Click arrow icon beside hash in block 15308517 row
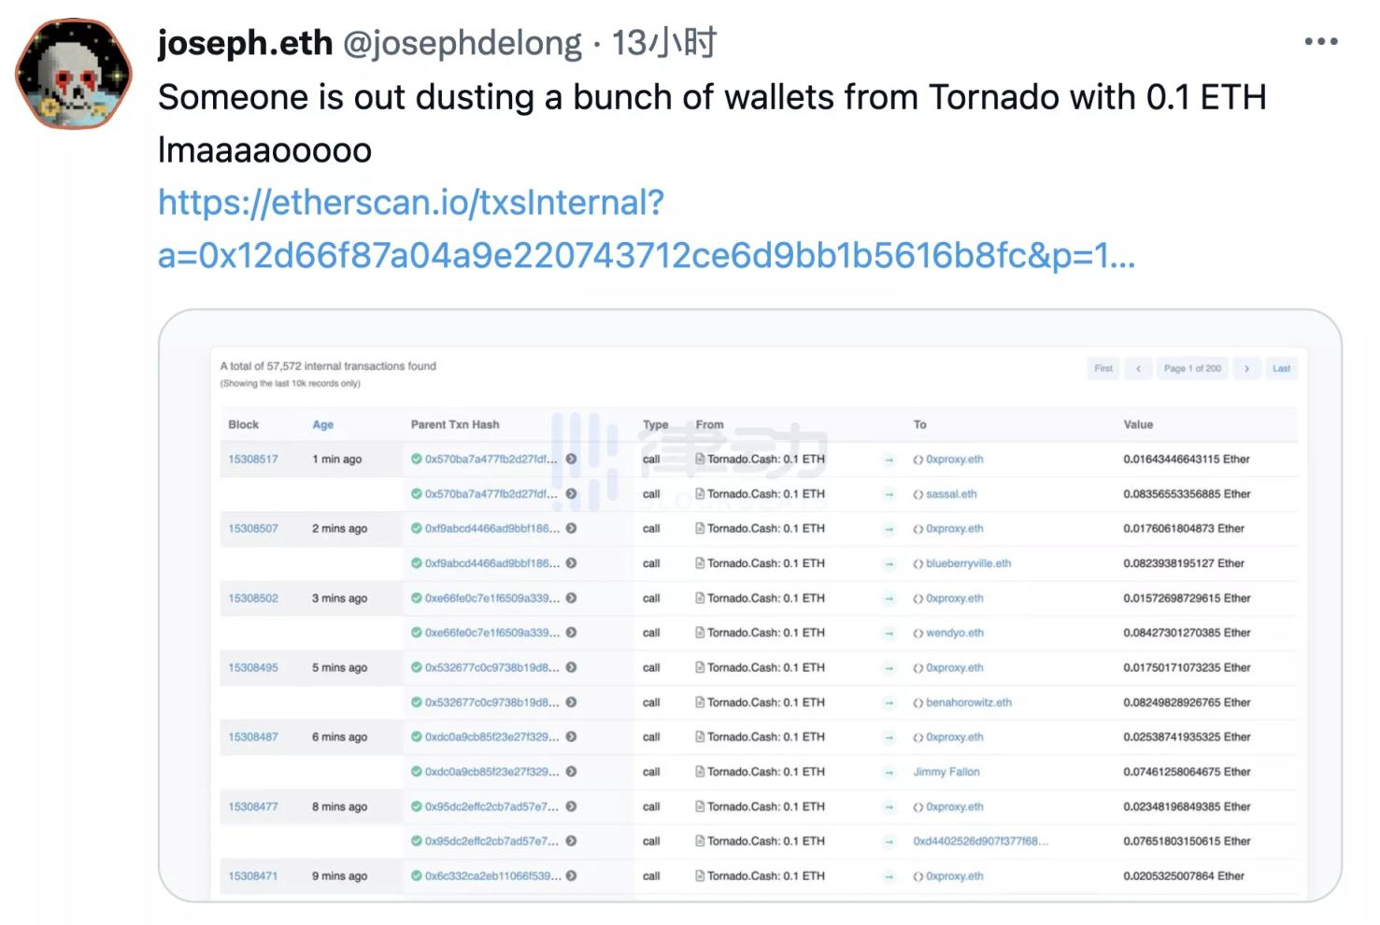The width and height of the screenshot is (1380, 925). tap(571, 459)
